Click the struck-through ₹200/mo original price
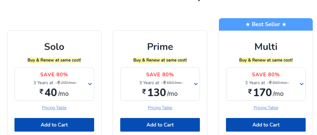This screenshot has width=317, height=135. tap(66, 83)
